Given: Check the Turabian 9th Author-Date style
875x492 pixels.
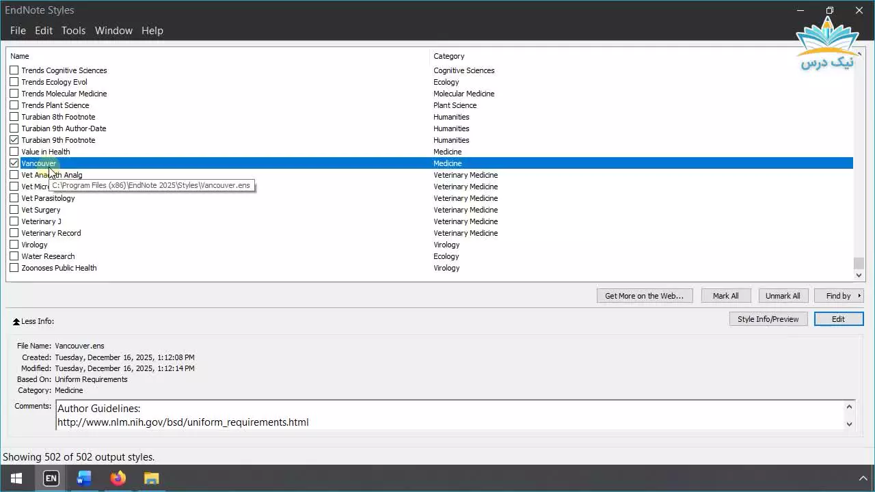Looking at the screenshot, I should (14, 128).
